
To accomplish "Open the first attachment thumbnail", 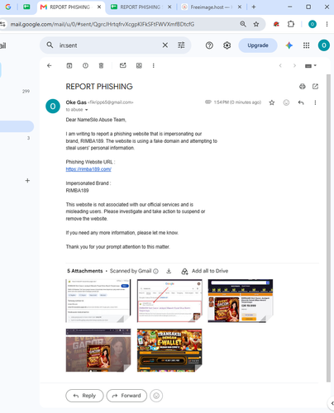I will [x=98, y=301].
